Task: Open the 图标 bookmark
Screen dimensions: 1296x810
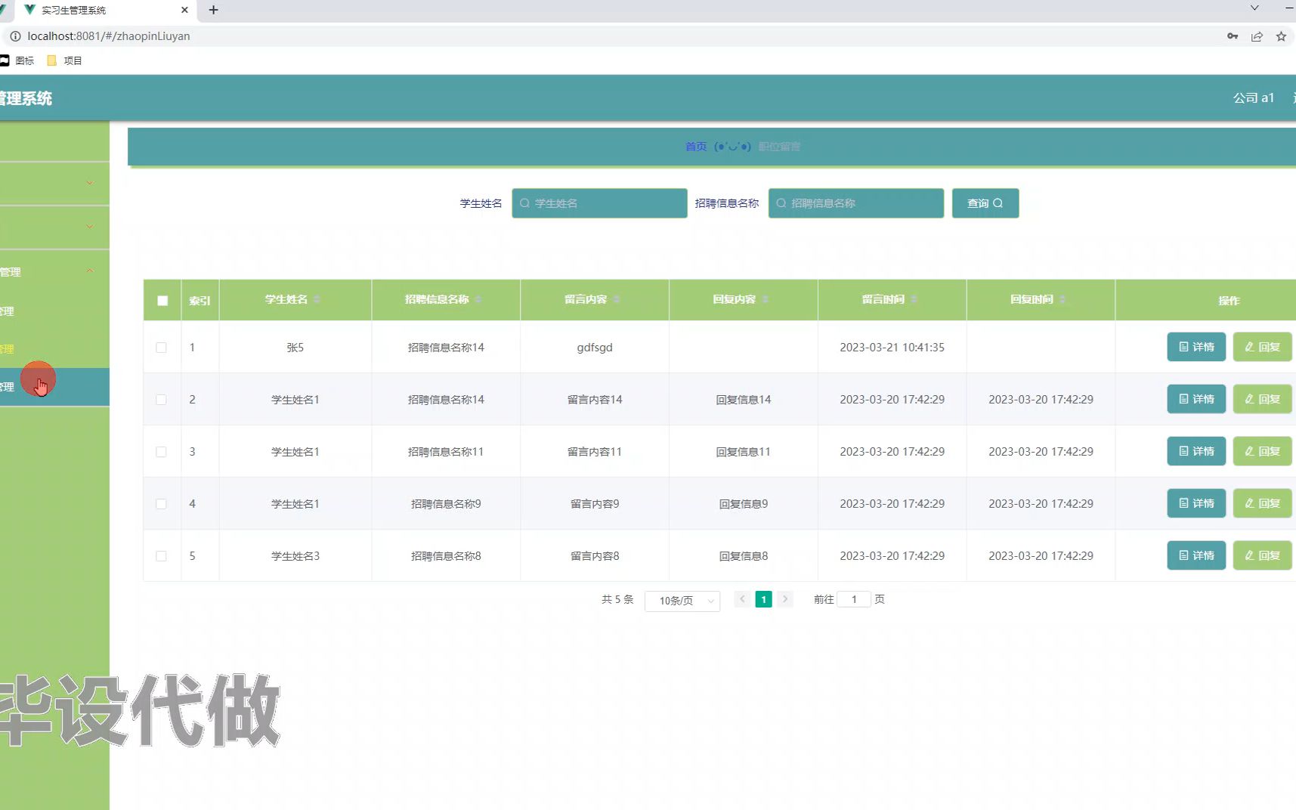Action: tap(17, 60)
